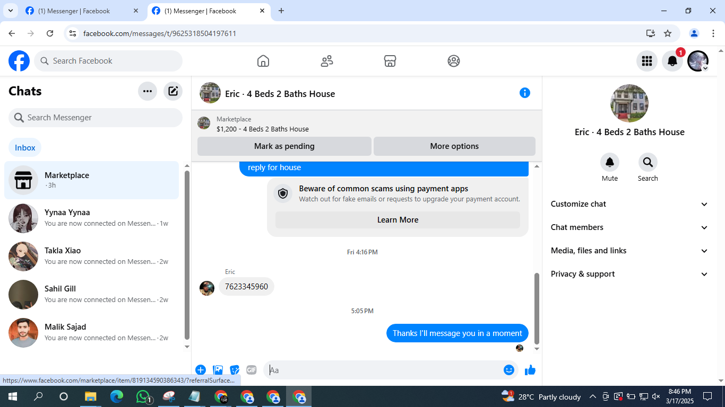Open the Facebook home feed icon
This screenshot has width=725, height=407.
263,61
